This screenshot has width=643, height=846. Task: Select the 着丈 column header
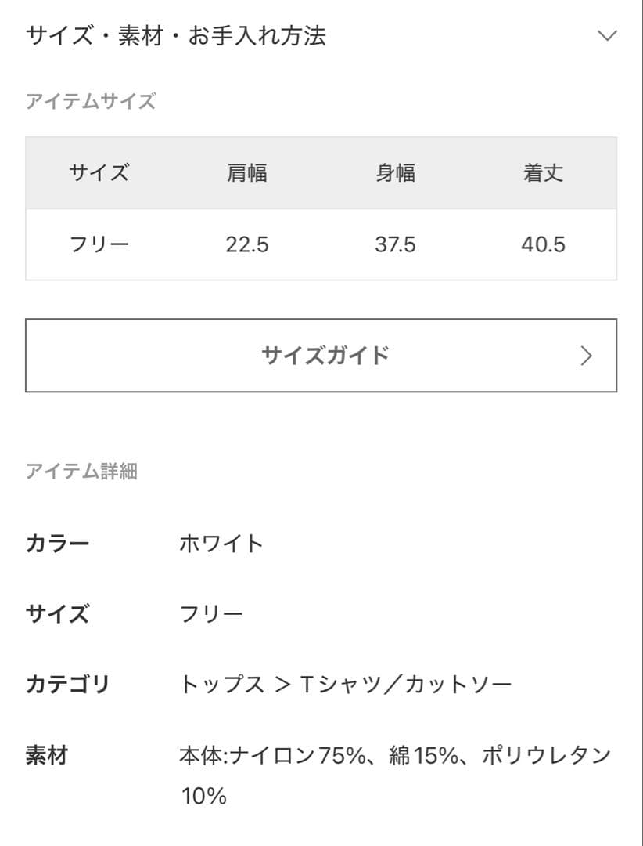tap(543, 173)
